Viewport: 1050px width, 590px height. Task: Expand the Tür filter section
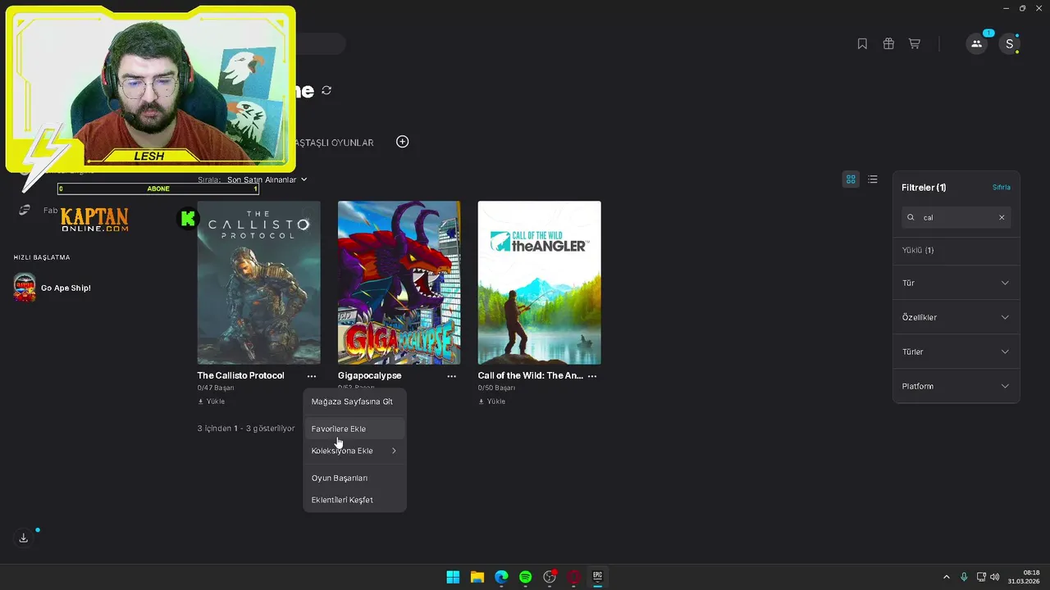tap(956, 283)
